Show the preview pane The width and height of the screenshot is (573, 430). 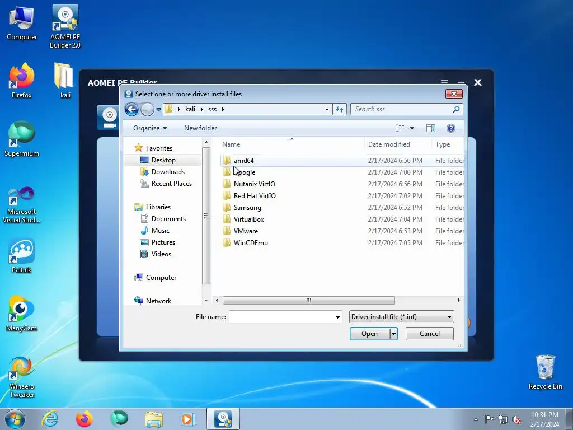pos(431,128)
